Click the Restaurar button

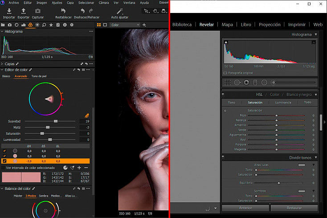pos(294,208)
